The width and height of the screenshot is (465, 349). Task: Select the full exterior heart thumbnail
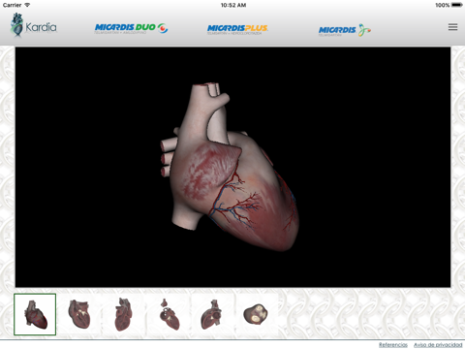(35, 314)
